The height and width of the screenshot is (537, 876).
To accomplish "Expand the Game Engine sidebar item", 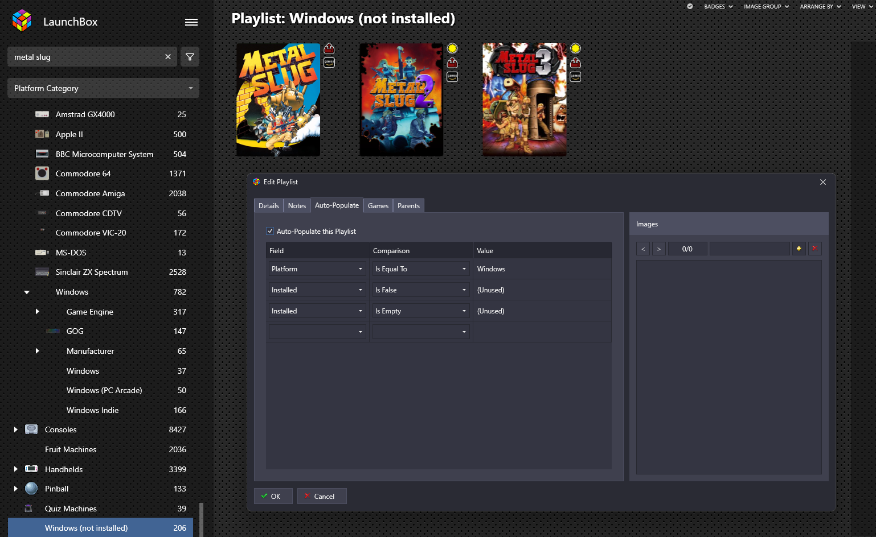I will click(x=38, y=311).
